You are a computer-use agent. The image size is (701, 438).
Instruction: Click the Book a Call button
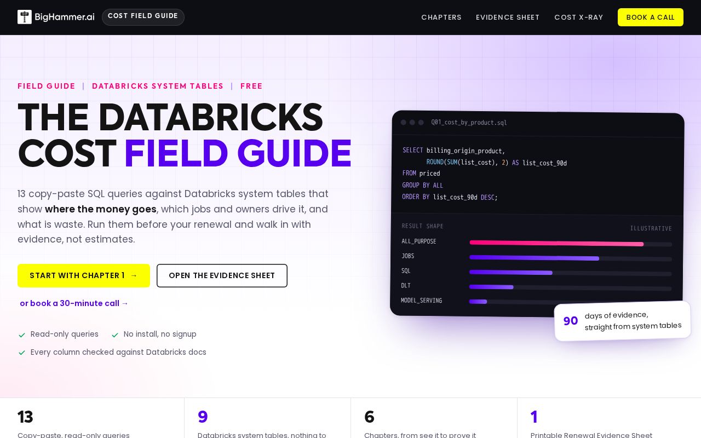click(x=651, y=18)
